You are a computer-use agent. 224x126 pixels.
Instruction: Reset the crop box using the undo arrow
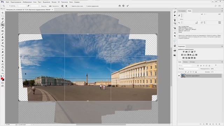[x=120, y=6]
